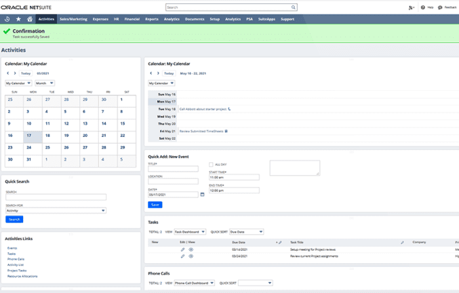Expand the Month view dropdown
459x293 pixels.
coord(45,83)
